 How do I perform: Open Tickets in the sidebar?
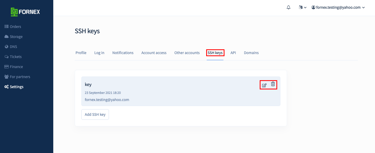tap(13, 57)
